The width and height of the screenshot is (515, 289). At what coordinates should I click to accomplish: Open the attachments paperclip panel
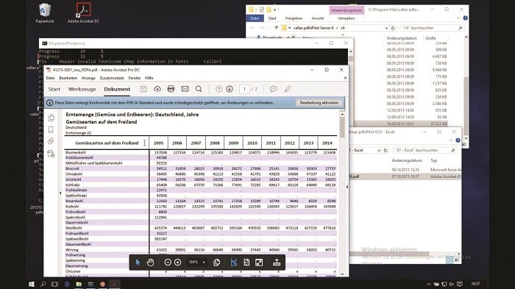pos(51,141)
